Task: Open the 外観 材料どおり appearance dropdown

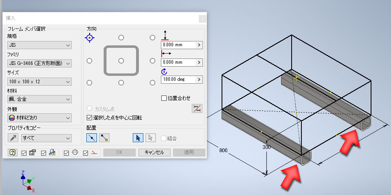Action: point(40,118)
